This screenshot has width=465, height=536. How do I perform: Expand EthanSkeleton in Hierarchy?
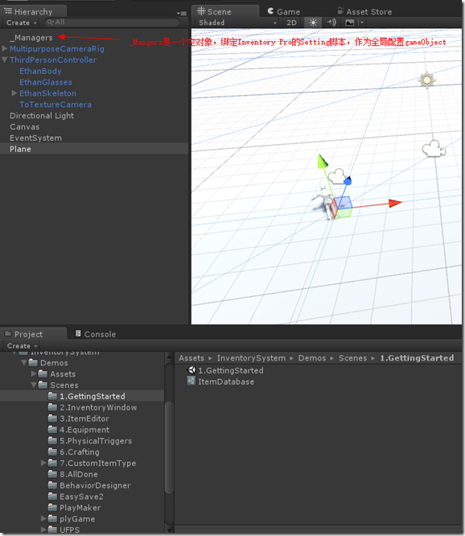[x=14, y=93]
